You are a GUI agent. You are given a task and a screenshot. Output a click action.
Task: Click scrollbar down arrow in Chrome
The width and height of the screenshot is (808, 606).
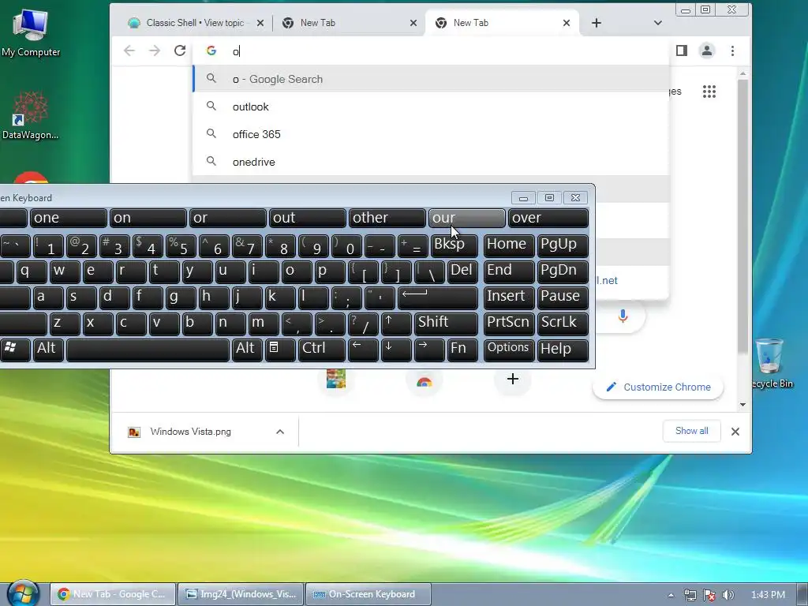(743, 405)
